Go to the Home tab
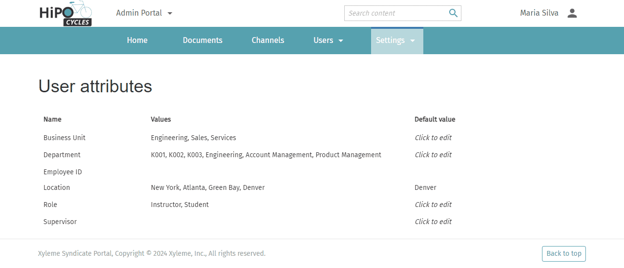 pyautogui.click(x=137, y=41)
